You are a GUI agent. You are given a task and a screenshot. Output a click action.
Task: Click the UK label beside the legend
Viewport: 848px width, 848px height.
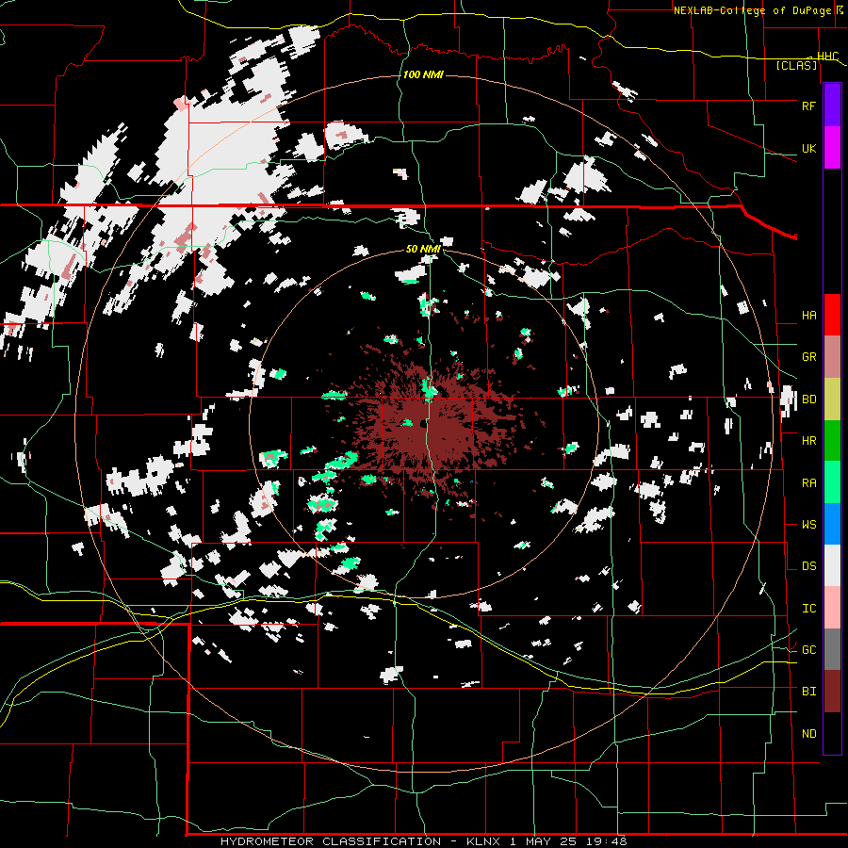point(808,148)
